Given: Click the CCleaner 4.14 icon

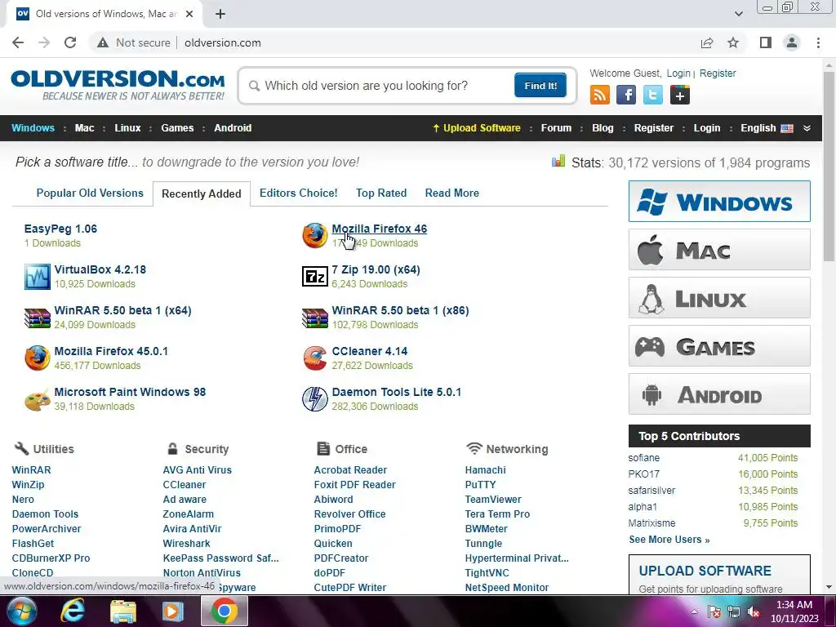Looking at the screenshot, I should 315,358.
